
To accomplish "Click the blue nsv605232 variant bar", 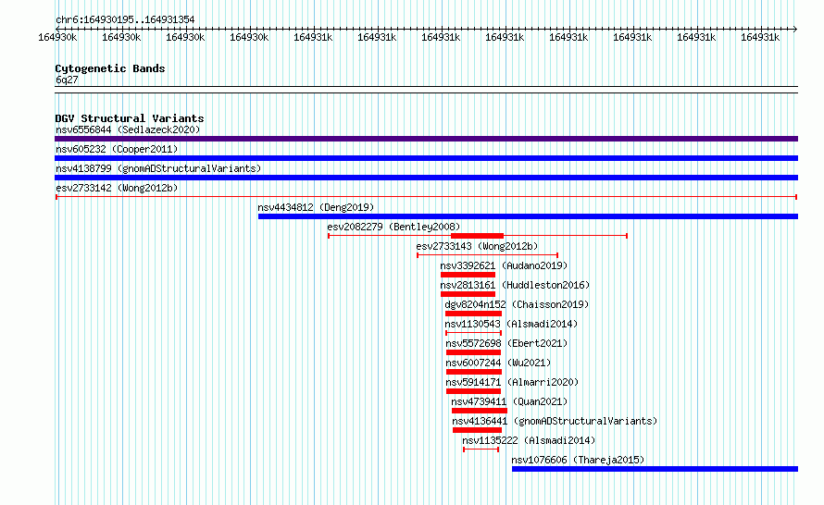I will click(426, 158).
